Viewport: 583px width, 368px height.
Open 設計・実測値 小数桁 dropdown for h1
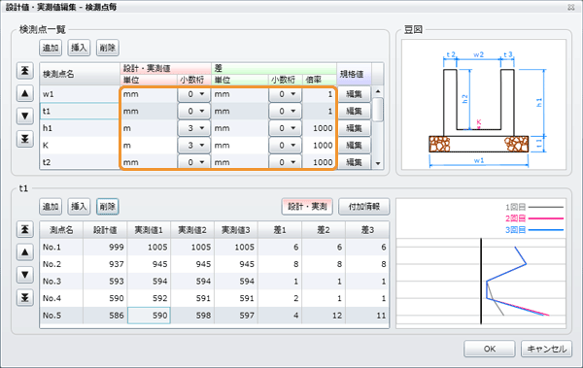(x=194, y=128)
